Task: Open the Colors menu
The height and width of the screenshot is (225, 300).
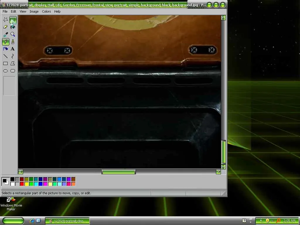Action: 47,11
